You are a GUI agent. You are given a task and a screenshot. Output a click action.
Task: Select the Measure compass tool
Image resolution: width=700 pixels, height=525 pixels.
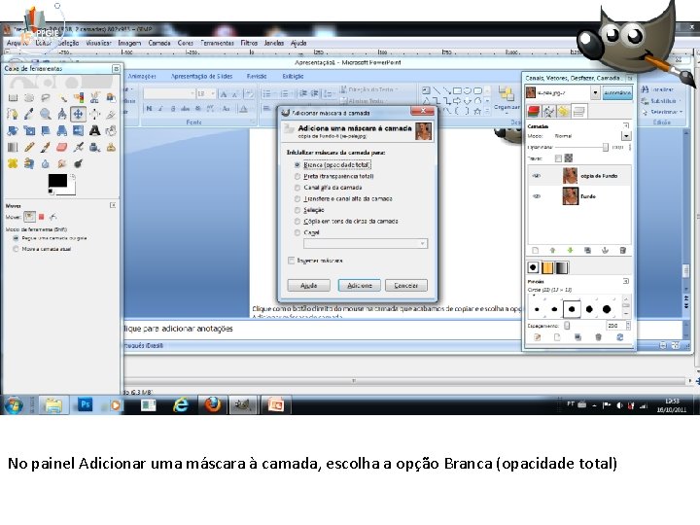click(x=62, y=115)
